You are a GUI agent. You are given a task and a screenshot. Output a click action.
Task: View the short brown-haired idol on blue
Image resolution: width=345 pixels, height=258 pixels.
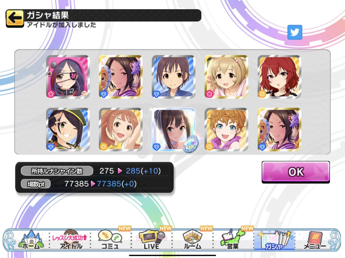pos(174,77)
